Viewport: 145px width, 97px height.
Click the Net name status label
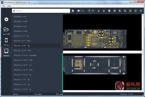click(x=60, y=94)
